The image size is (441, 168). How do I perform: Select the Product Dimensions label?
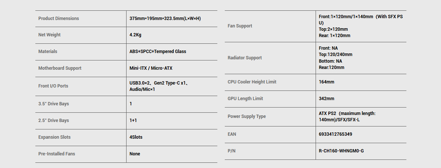click(x=58, y=19)
